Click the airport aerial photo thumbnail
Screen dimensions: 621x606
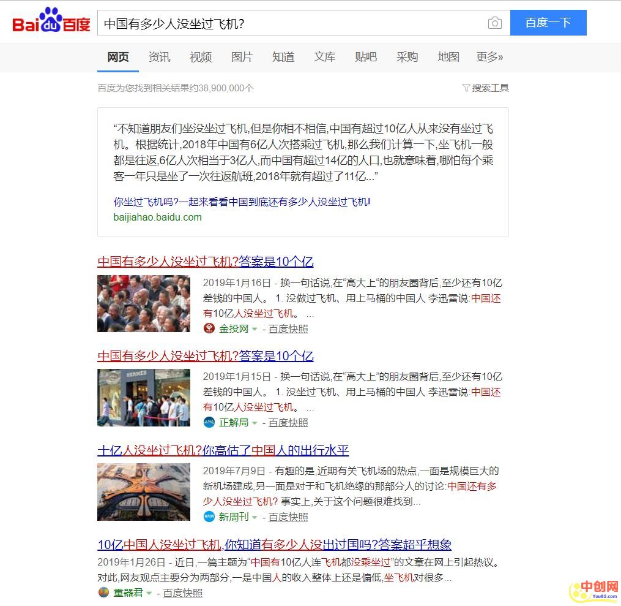(144, 491)
